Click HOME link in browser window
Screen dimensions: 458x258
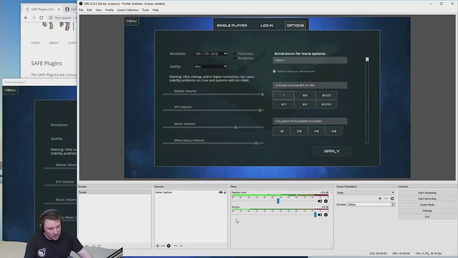tap(35, 43)
